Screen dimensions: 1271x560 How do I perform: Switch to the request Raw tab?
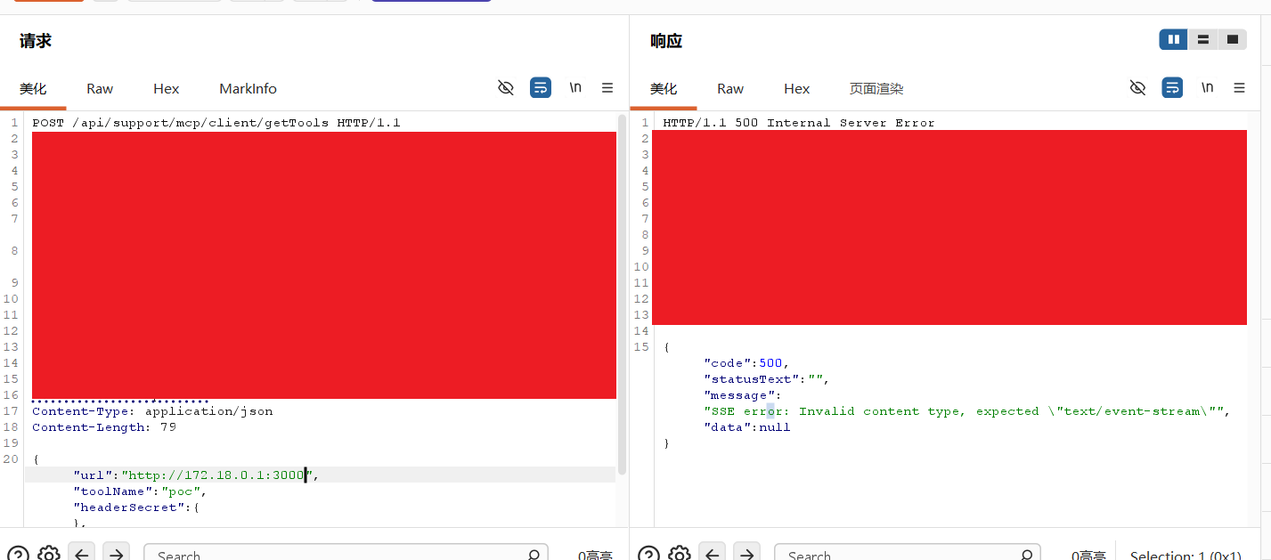100,89
